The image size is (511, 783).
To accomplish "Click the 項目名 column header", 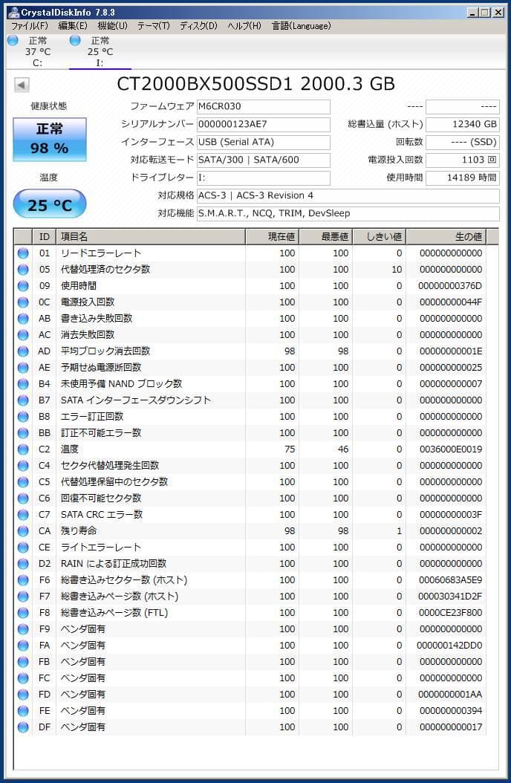I will (x=151, y=237).
